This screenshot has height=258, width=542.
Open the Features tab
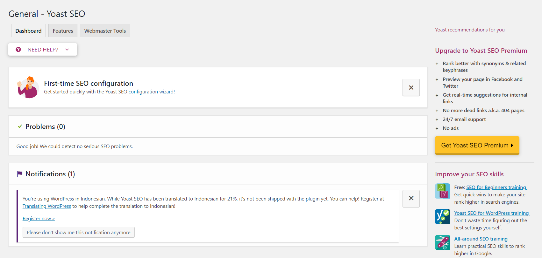(63, 31)
